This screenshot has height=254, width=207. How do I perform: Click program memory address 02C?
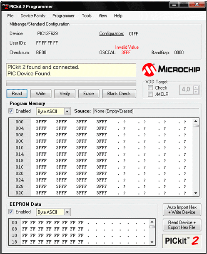(20, 193)
